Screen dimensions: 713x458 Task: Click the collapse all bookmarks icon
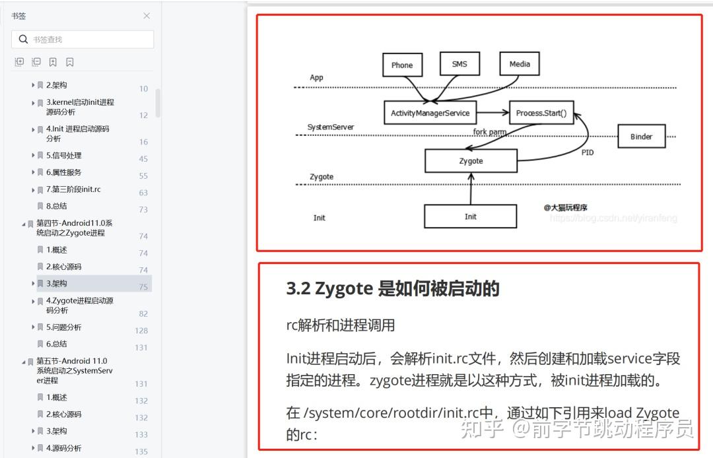[x=36, y=61]
